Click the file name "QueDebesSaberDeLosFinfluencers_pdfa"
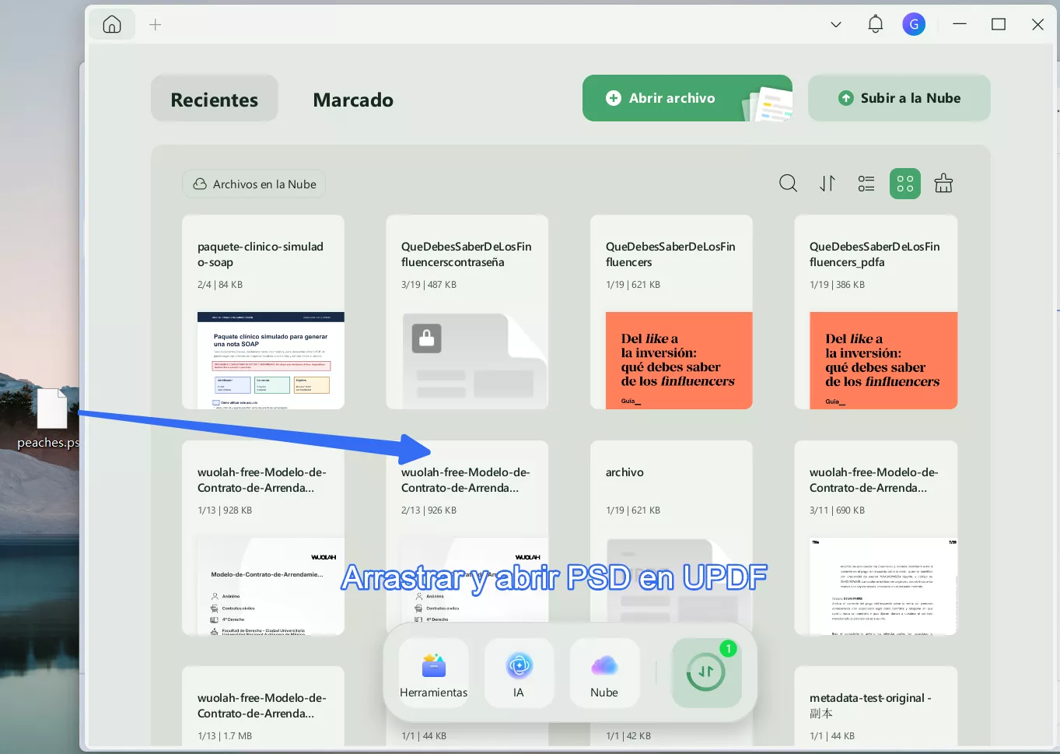 pos(875,254)
